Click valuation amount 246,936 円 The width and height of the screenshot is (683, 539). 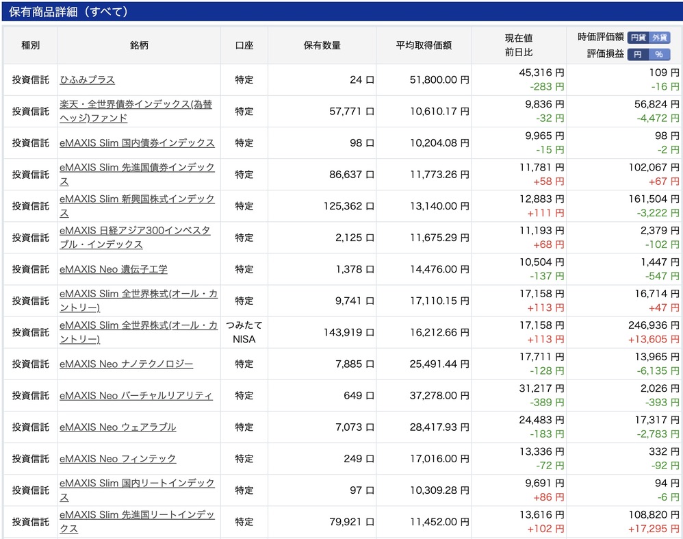pyautogui.click(x=654, y=325)
